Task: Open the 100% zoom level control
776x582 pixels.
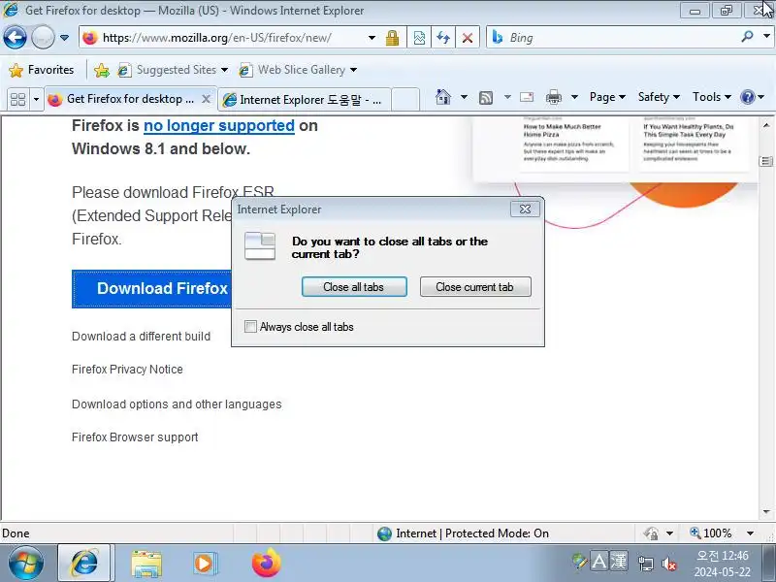Action: tap(711, 533)
